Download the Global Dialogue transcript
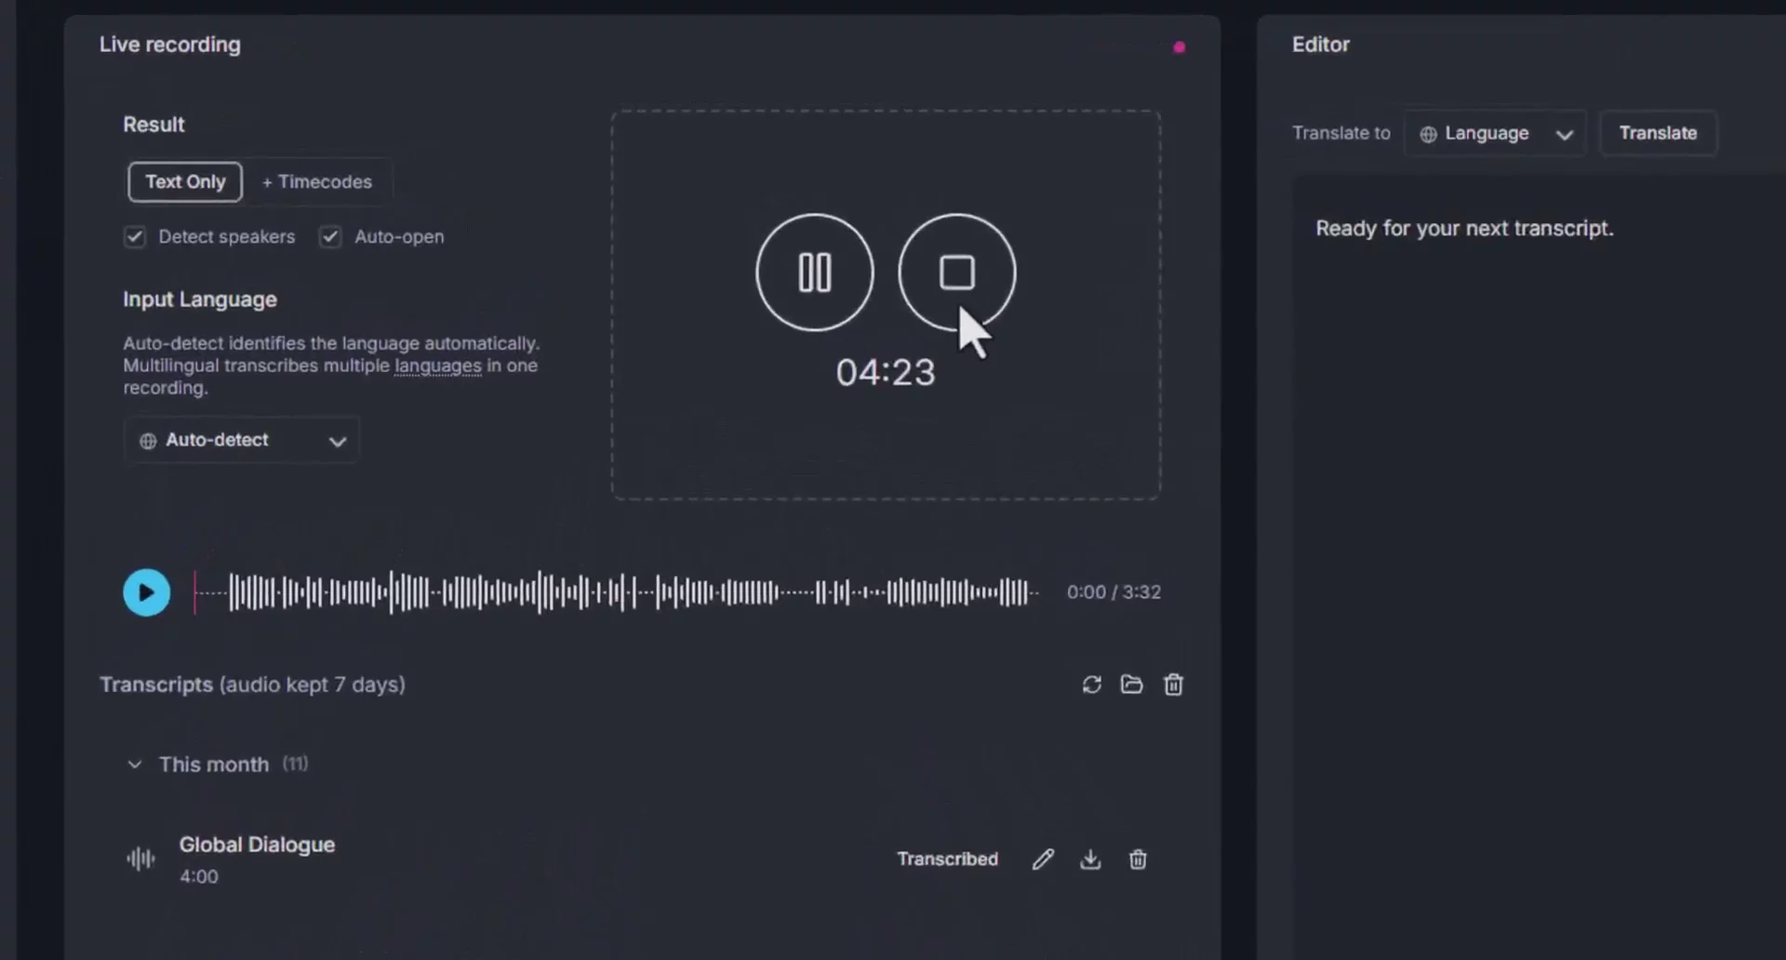Screen dimensions: 1786x960 [x=1090, y=860]
